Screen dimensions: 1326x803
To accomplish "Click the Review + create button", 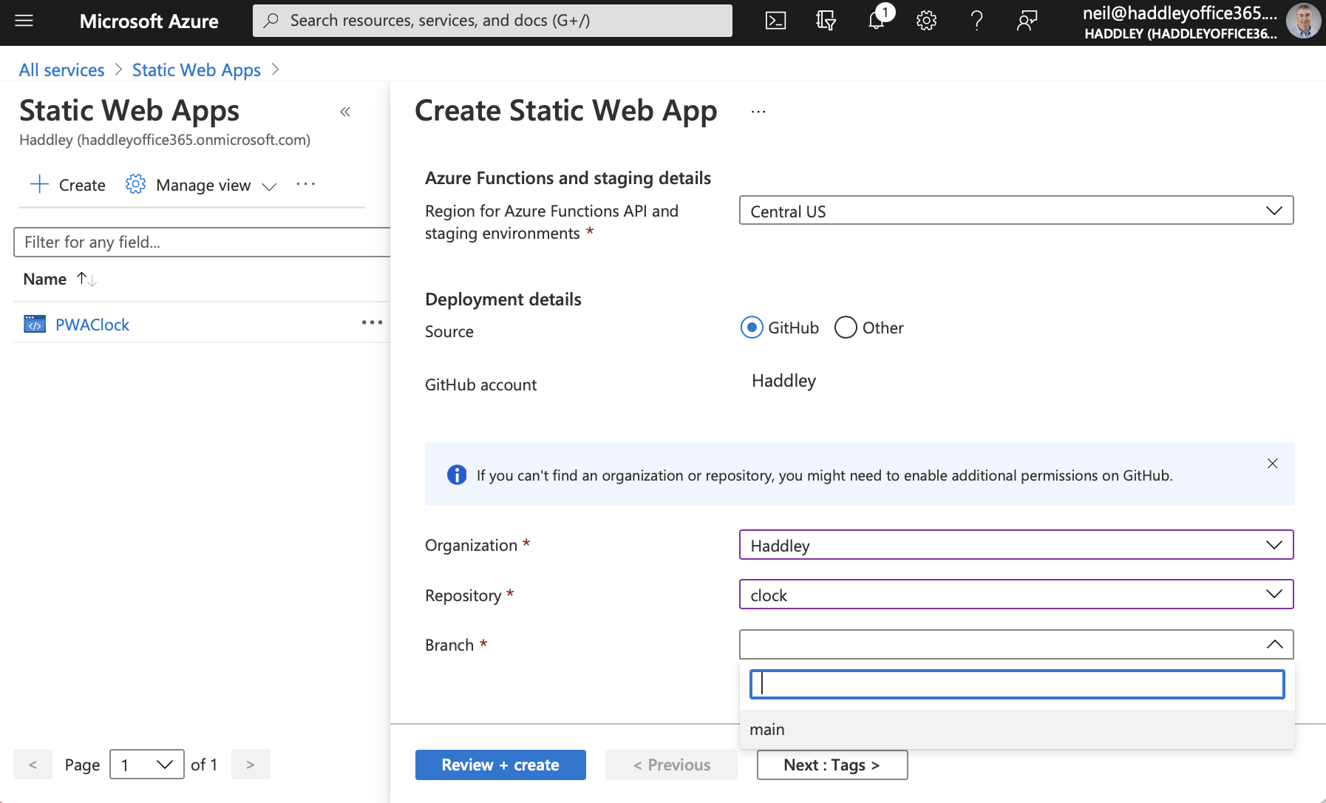I will pyautogui.click(x=500, y=765).
